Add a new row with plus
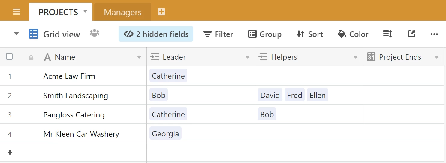The image size is (446, 163). [x=10, y=152]
